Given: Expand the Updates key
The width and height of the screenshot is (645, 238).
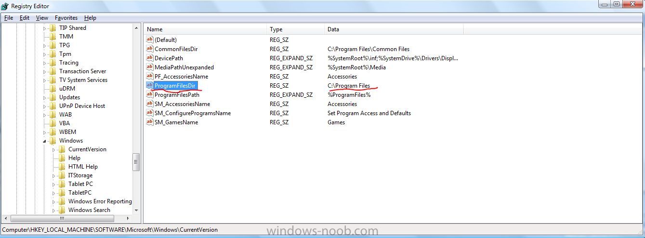Looking at the screenshot, I should [45, 97].
